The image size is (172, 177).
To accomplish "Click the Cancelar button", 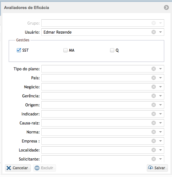I will 18,168.
